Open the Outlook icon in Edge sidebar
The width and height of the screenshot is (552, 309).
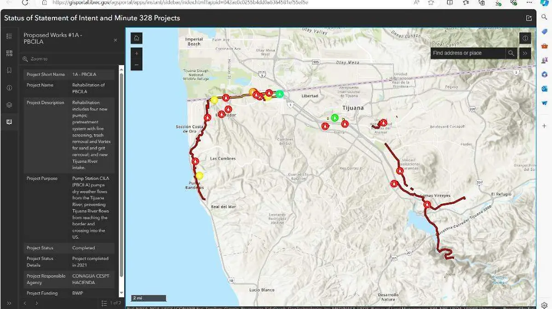[545, 89]
